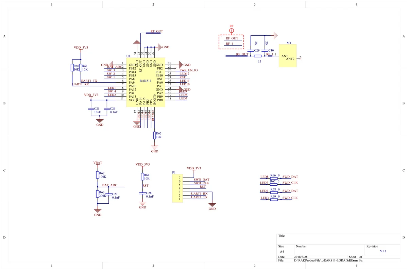
Task: Select zero-ohm resistor R67
Action: 274,184
